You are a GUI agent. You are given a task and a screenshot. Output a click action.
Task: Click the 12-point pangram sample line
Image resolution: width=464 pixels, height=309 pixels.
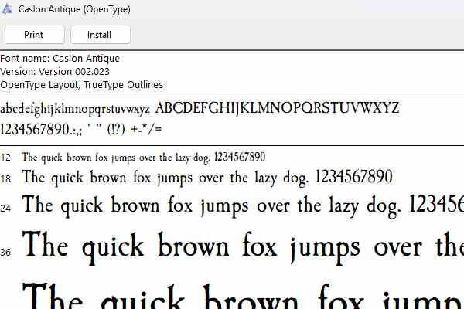coord(144,158)
